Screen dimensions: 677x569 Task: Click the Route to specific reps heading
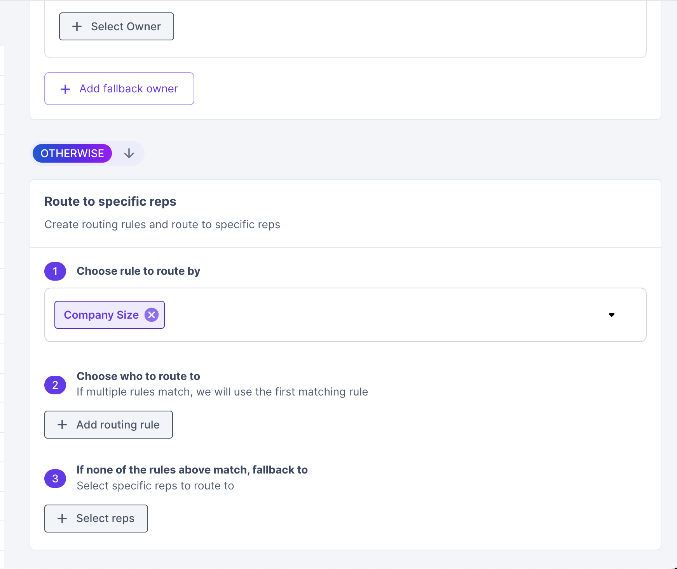[110, 201]
